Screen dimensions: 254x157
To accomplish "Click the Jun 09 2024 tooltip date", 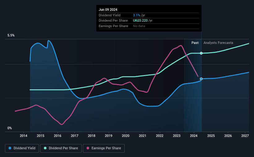I will (x=108, y=10).
